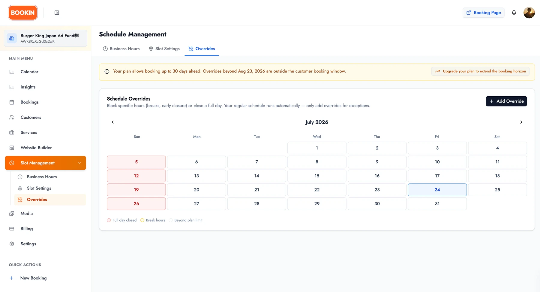
Task: Open notifications bell
Action: [514, 13]
